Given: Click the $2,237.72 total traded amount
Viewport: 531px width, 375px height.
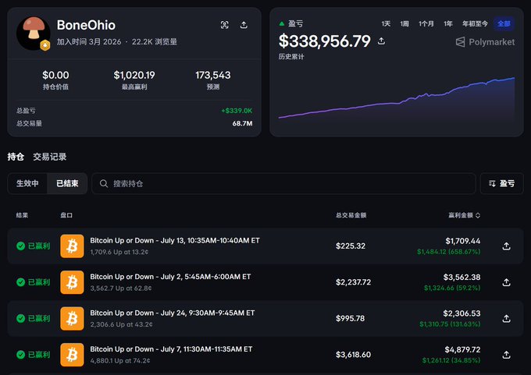Looking at the screenshot, I should [353, 282].
